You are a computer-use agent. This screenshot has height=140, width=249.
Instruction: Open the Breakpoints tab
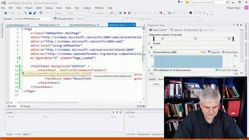point(143,134)
